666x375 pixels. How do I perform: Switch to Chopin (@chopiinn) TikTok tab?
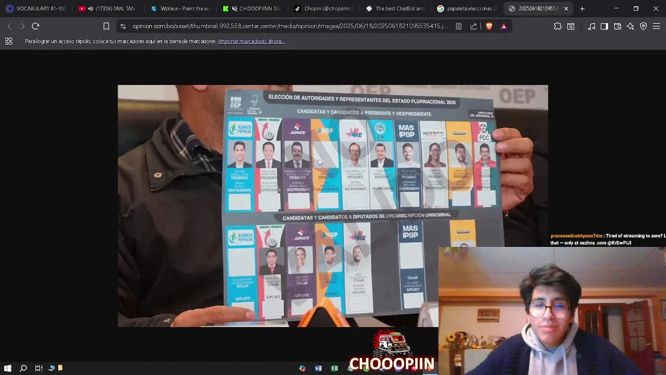coord(324,8)
